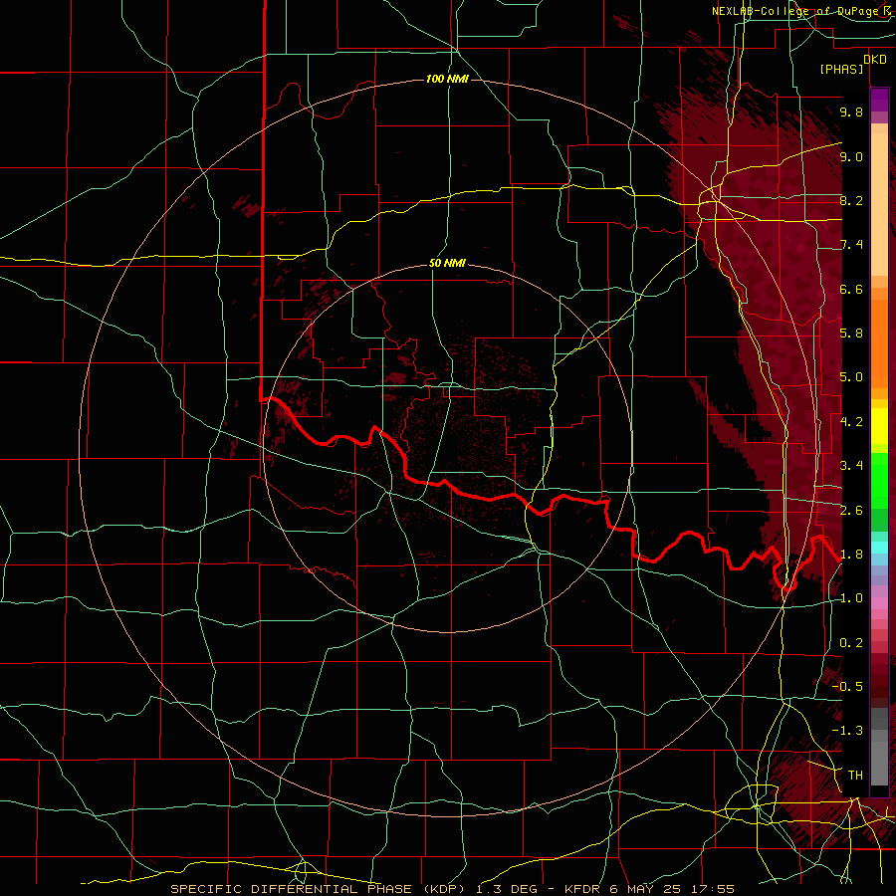896x896 pixels.
Task: Pick the cyan swatch on the color bar
Action: click(x=879, y=548)
